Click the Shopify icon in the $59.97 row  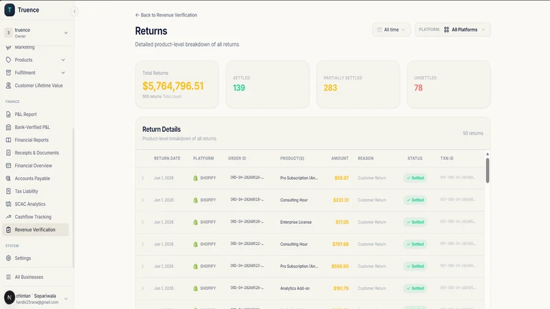point(195,178)
